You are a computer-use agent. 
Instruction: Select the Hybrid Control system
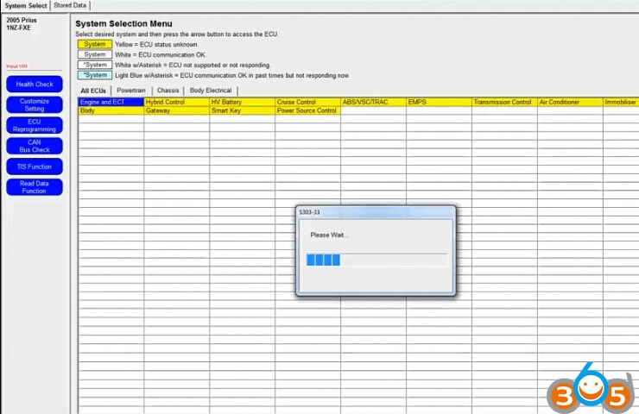pyautogui.click(x=176, y=102)
